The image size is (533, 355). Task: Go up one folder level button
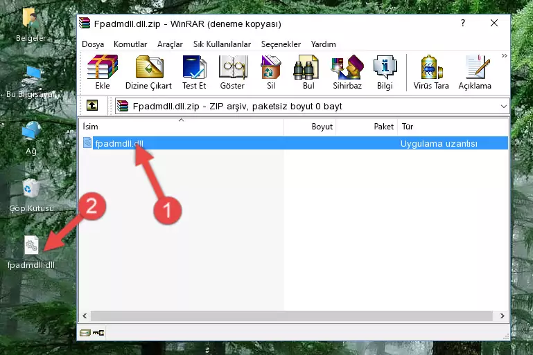coord(92,106)
